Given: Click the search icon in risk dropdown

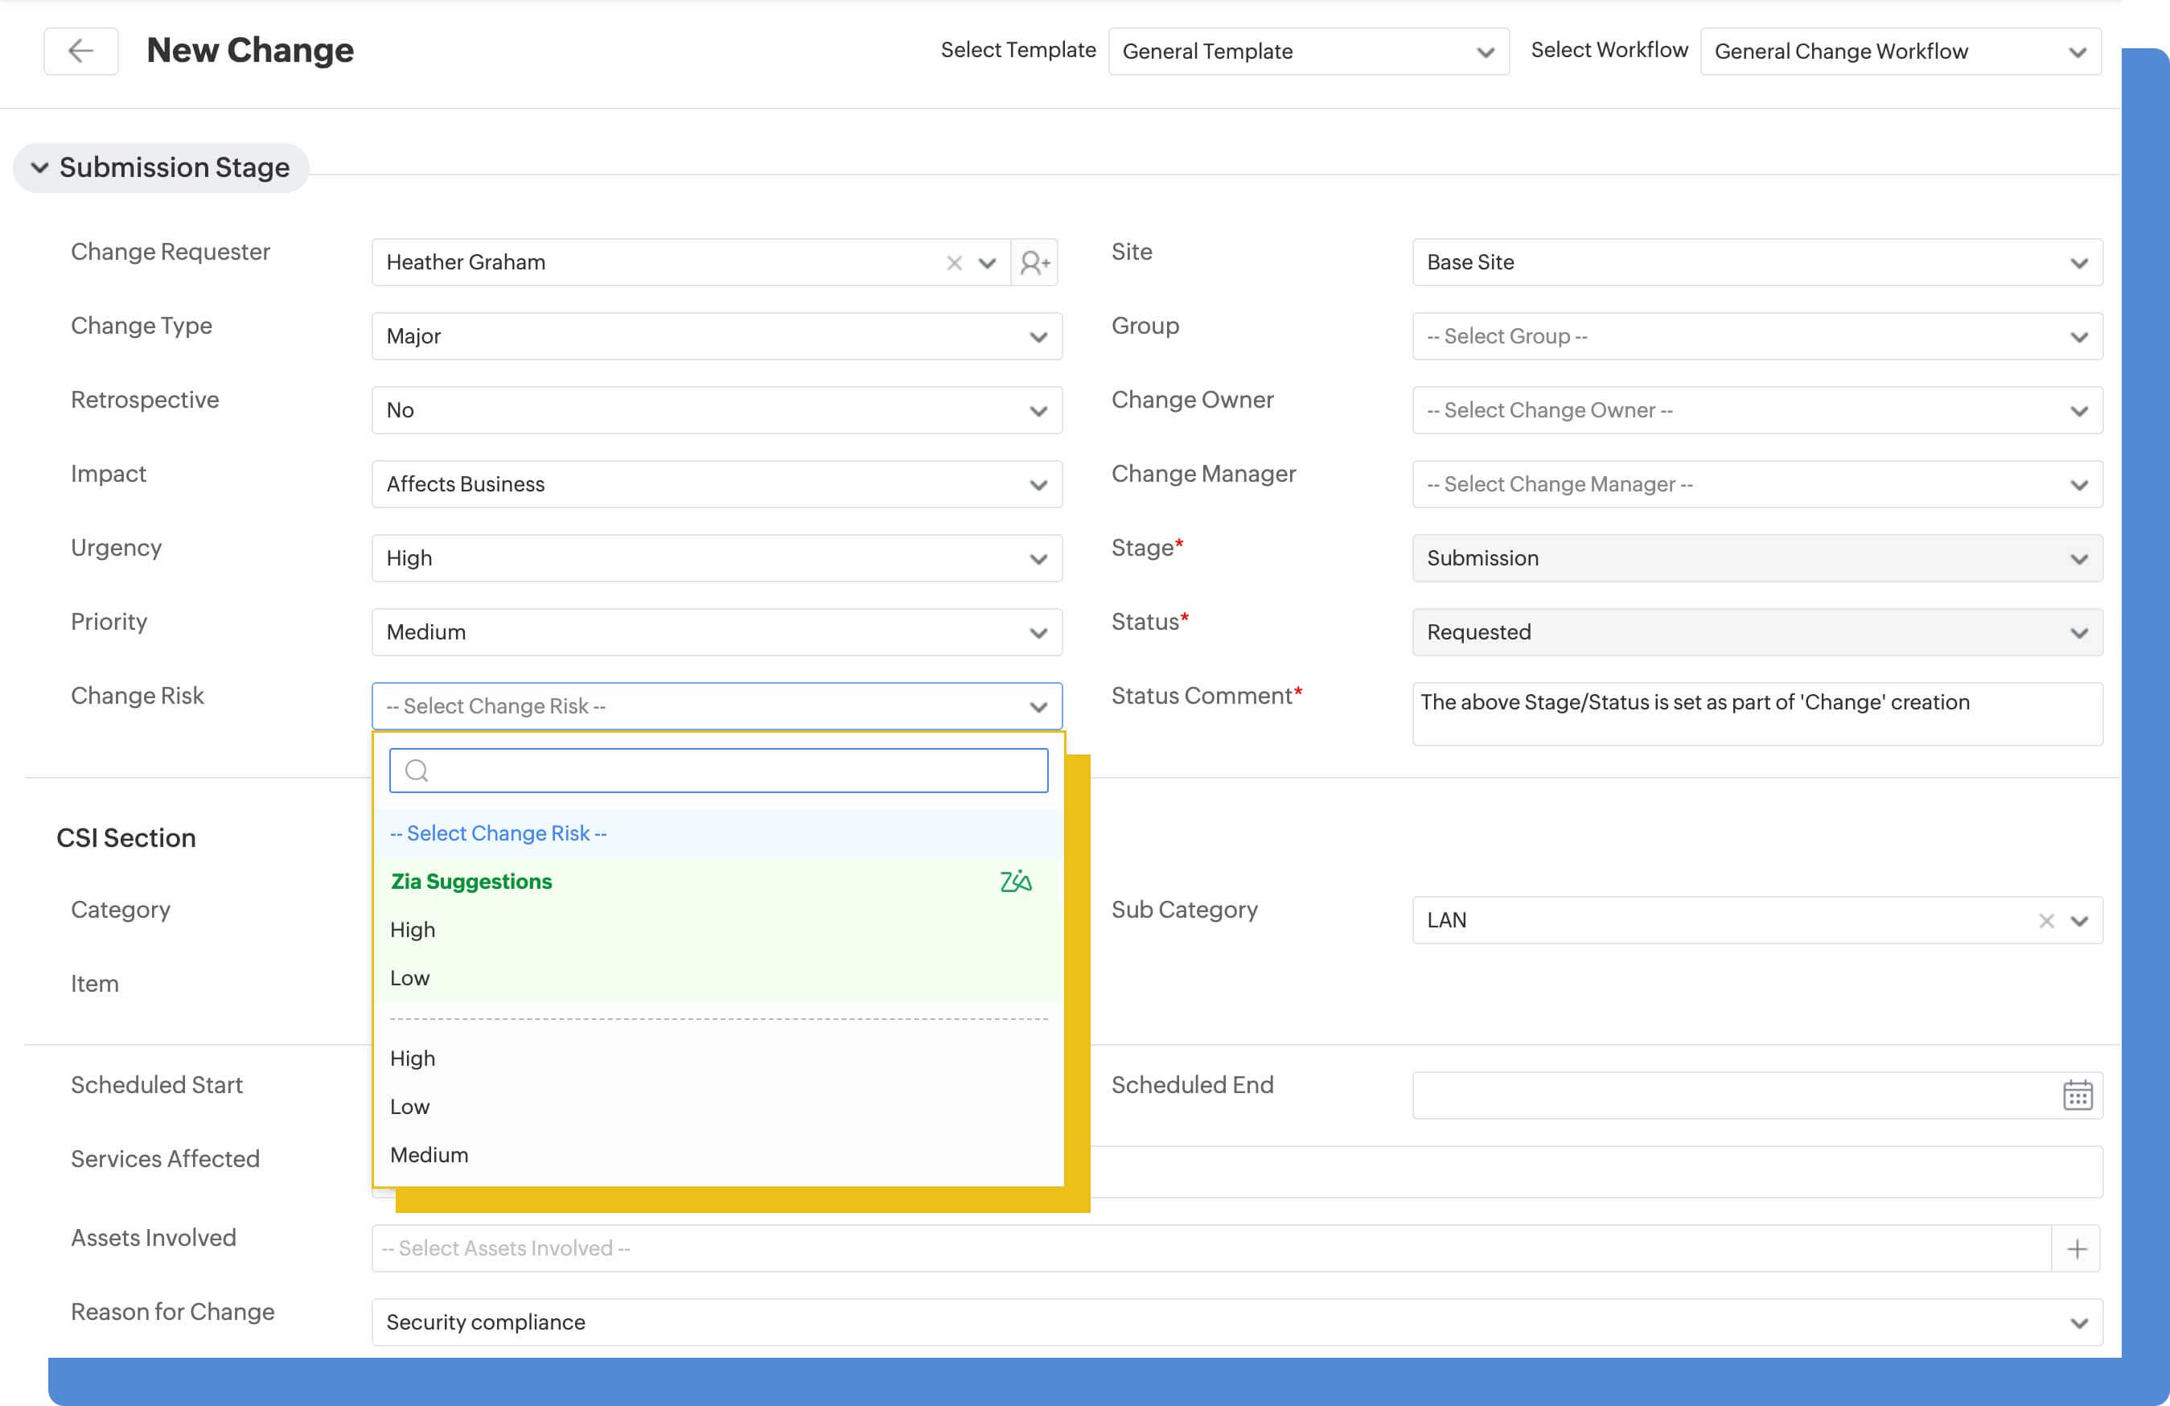Looking at the screenshot, I should pyautogui.click(x=417, y=771).
